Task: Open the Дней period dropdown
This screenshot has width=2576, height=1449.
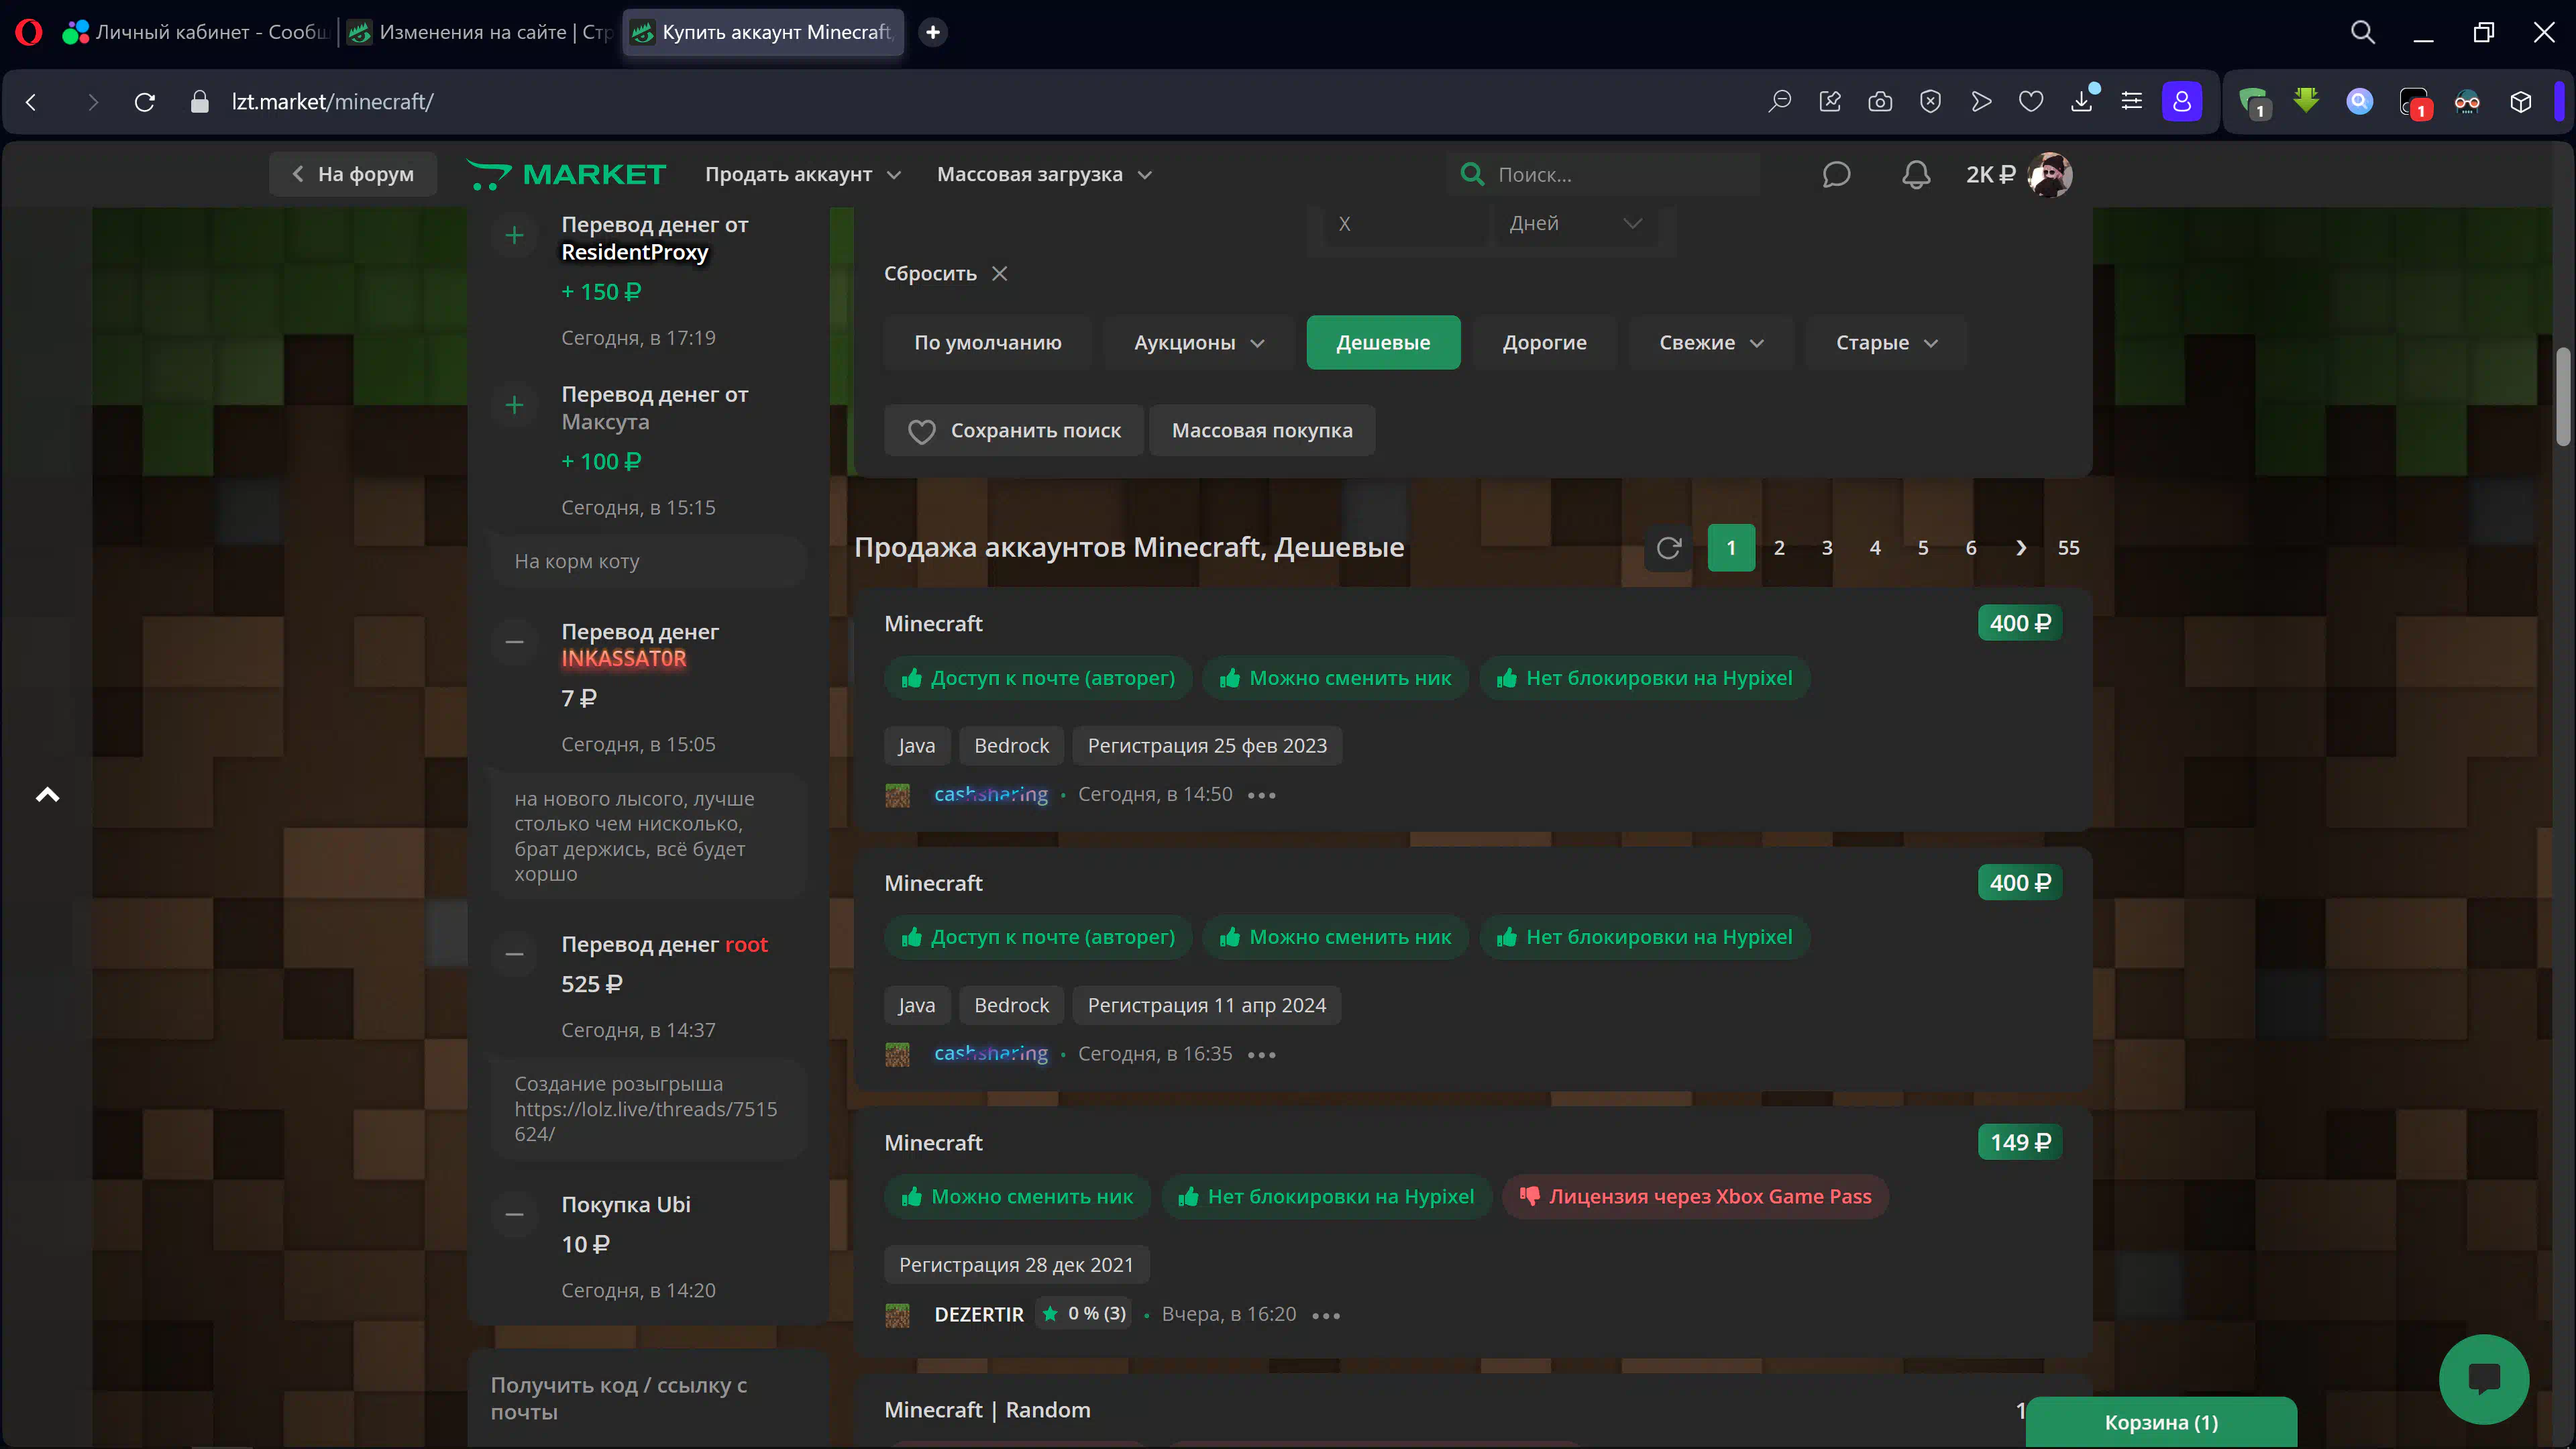Action: click(x=1575, y=224)
